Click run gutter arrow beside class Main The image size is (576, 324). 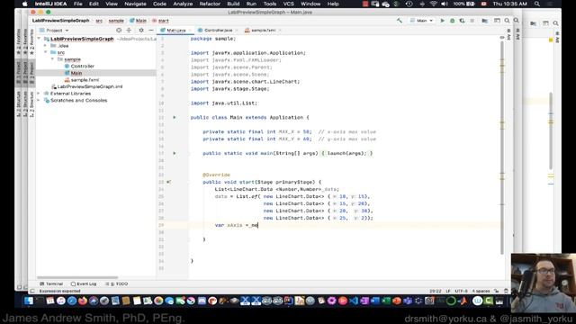175,118
